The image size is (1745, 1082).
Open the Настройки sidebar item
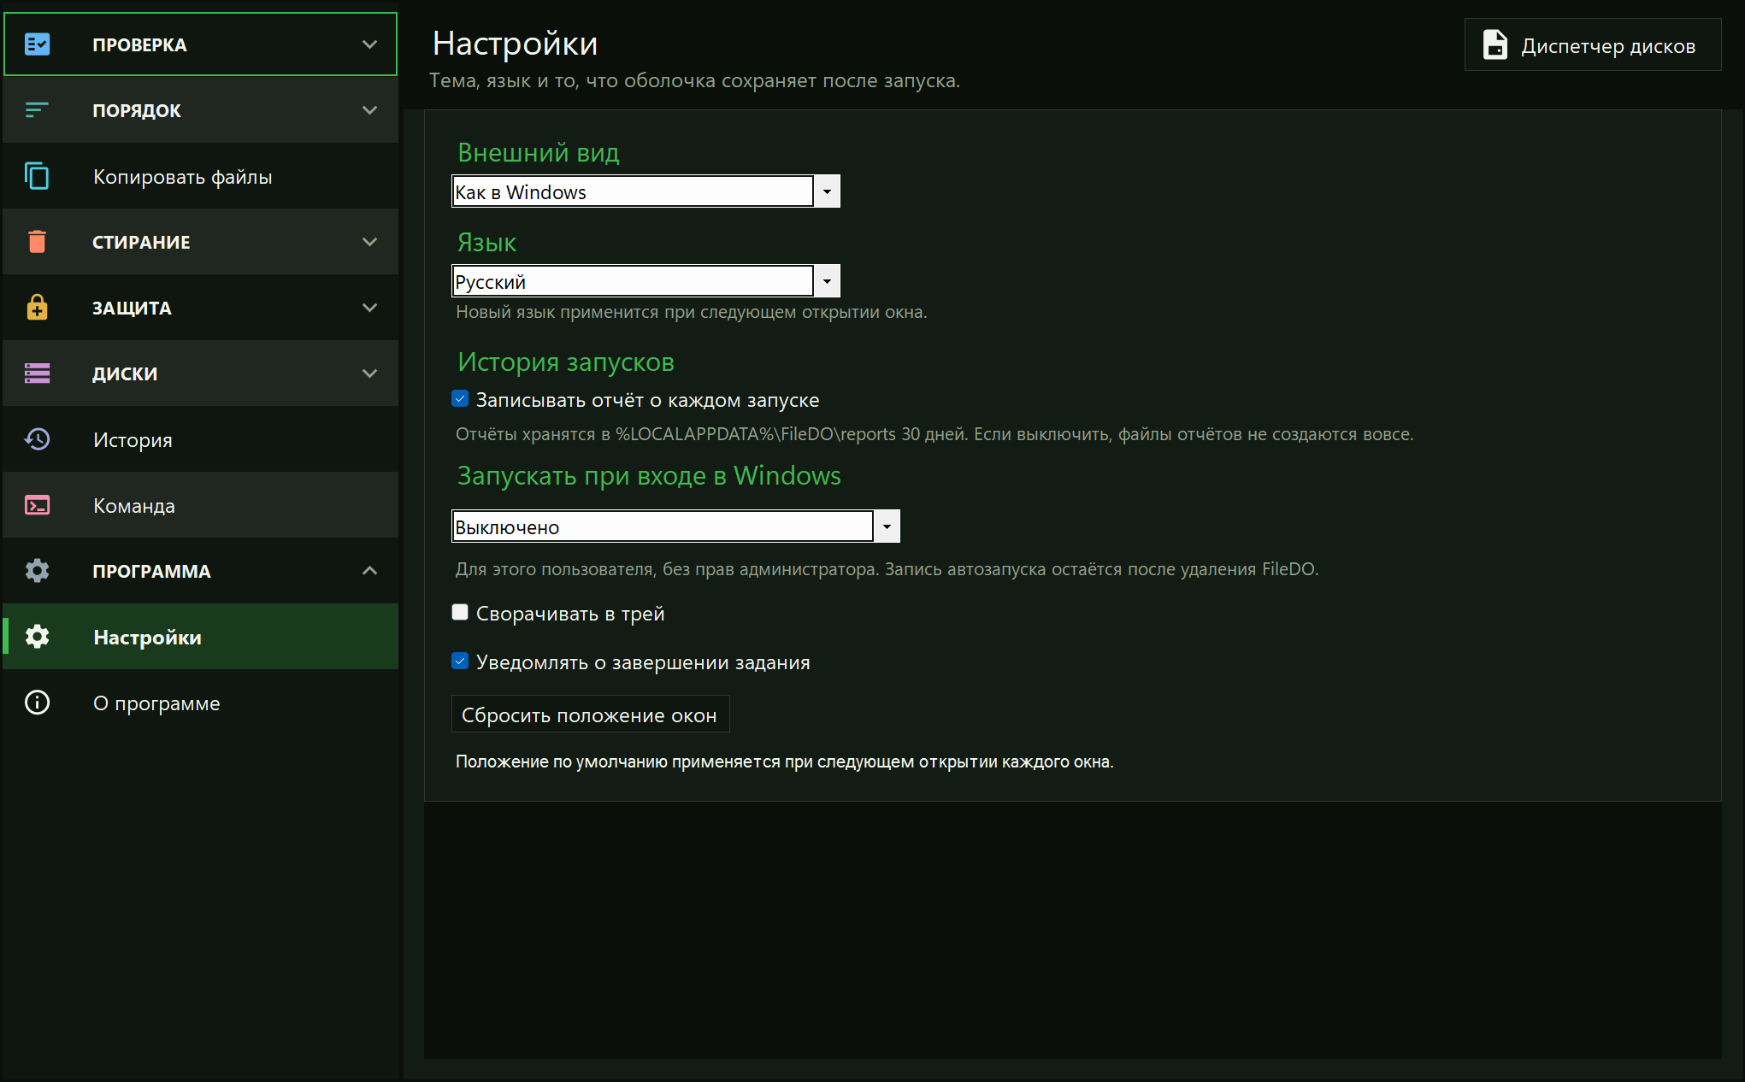[x=200, y=637]
